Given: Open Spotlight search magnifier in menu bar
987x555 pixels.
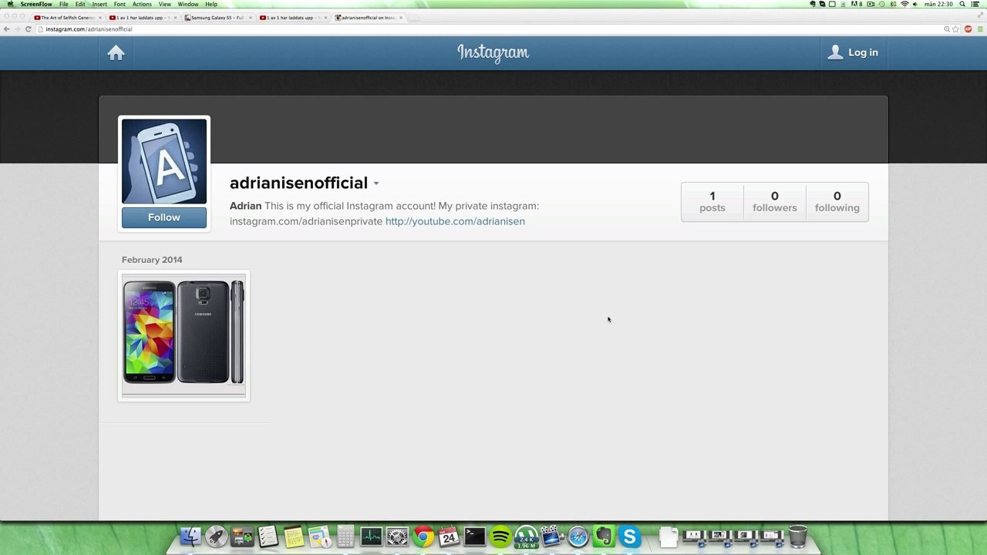Looking at the screenshot, I should coord(962,4).
